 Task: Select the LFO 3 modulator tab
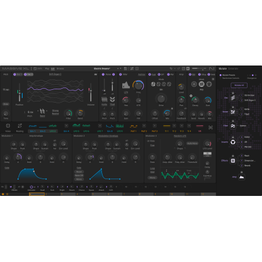(53, 128)
